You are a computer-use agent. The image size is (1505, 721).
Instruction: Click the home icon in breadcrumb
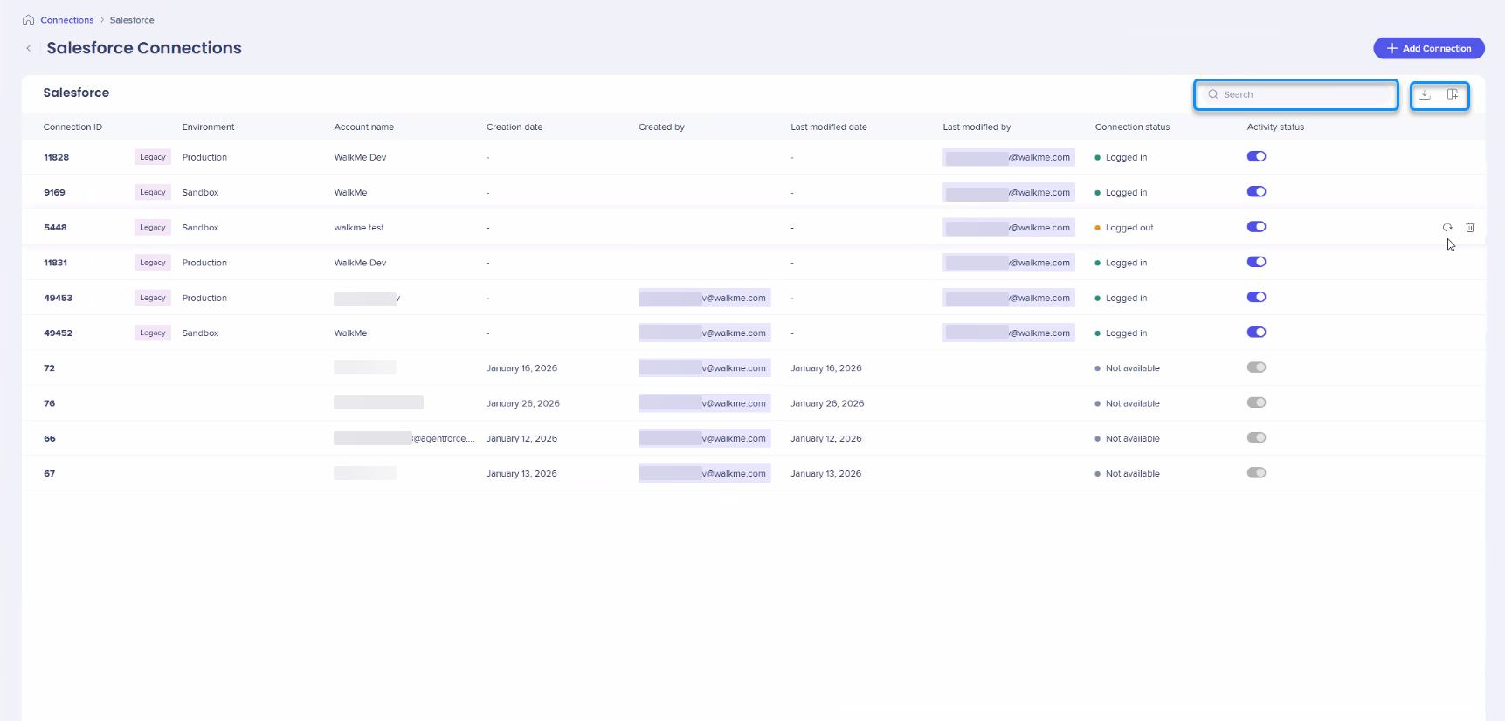click(x=29, y=20)
